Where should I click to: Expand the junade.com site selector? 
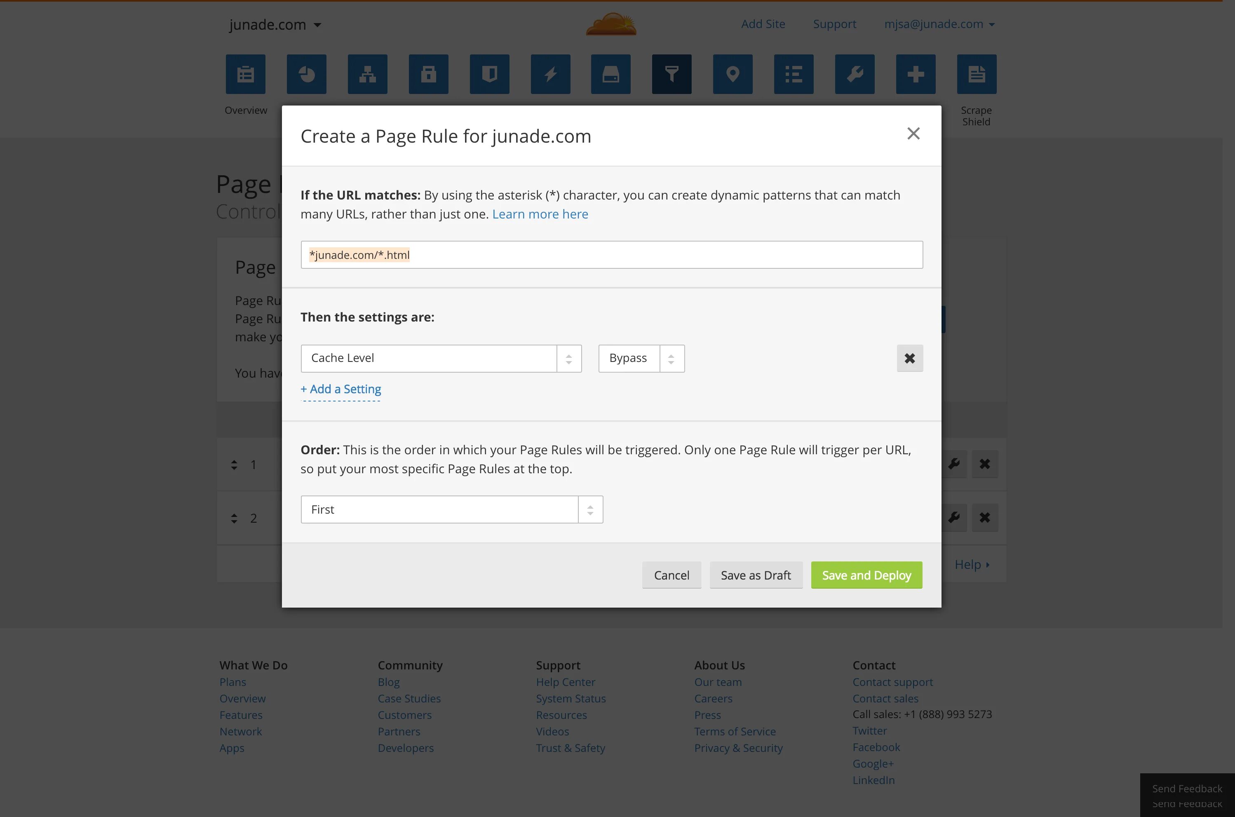(x=275, y=25)
